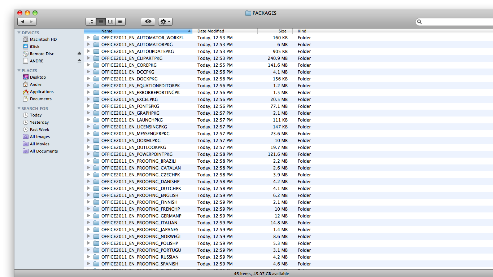Open iDisk in the sidebar
This screenshot has width=493, height=277.
(x=31, y=47)
